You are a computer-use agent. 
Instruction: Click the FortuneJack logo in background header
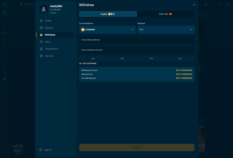click(x=27, y=5)
